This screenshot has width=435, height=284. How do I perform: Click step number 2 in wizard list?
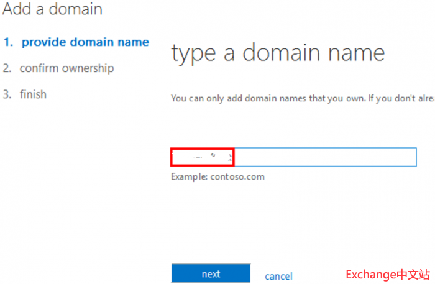[x=7, y=68]
